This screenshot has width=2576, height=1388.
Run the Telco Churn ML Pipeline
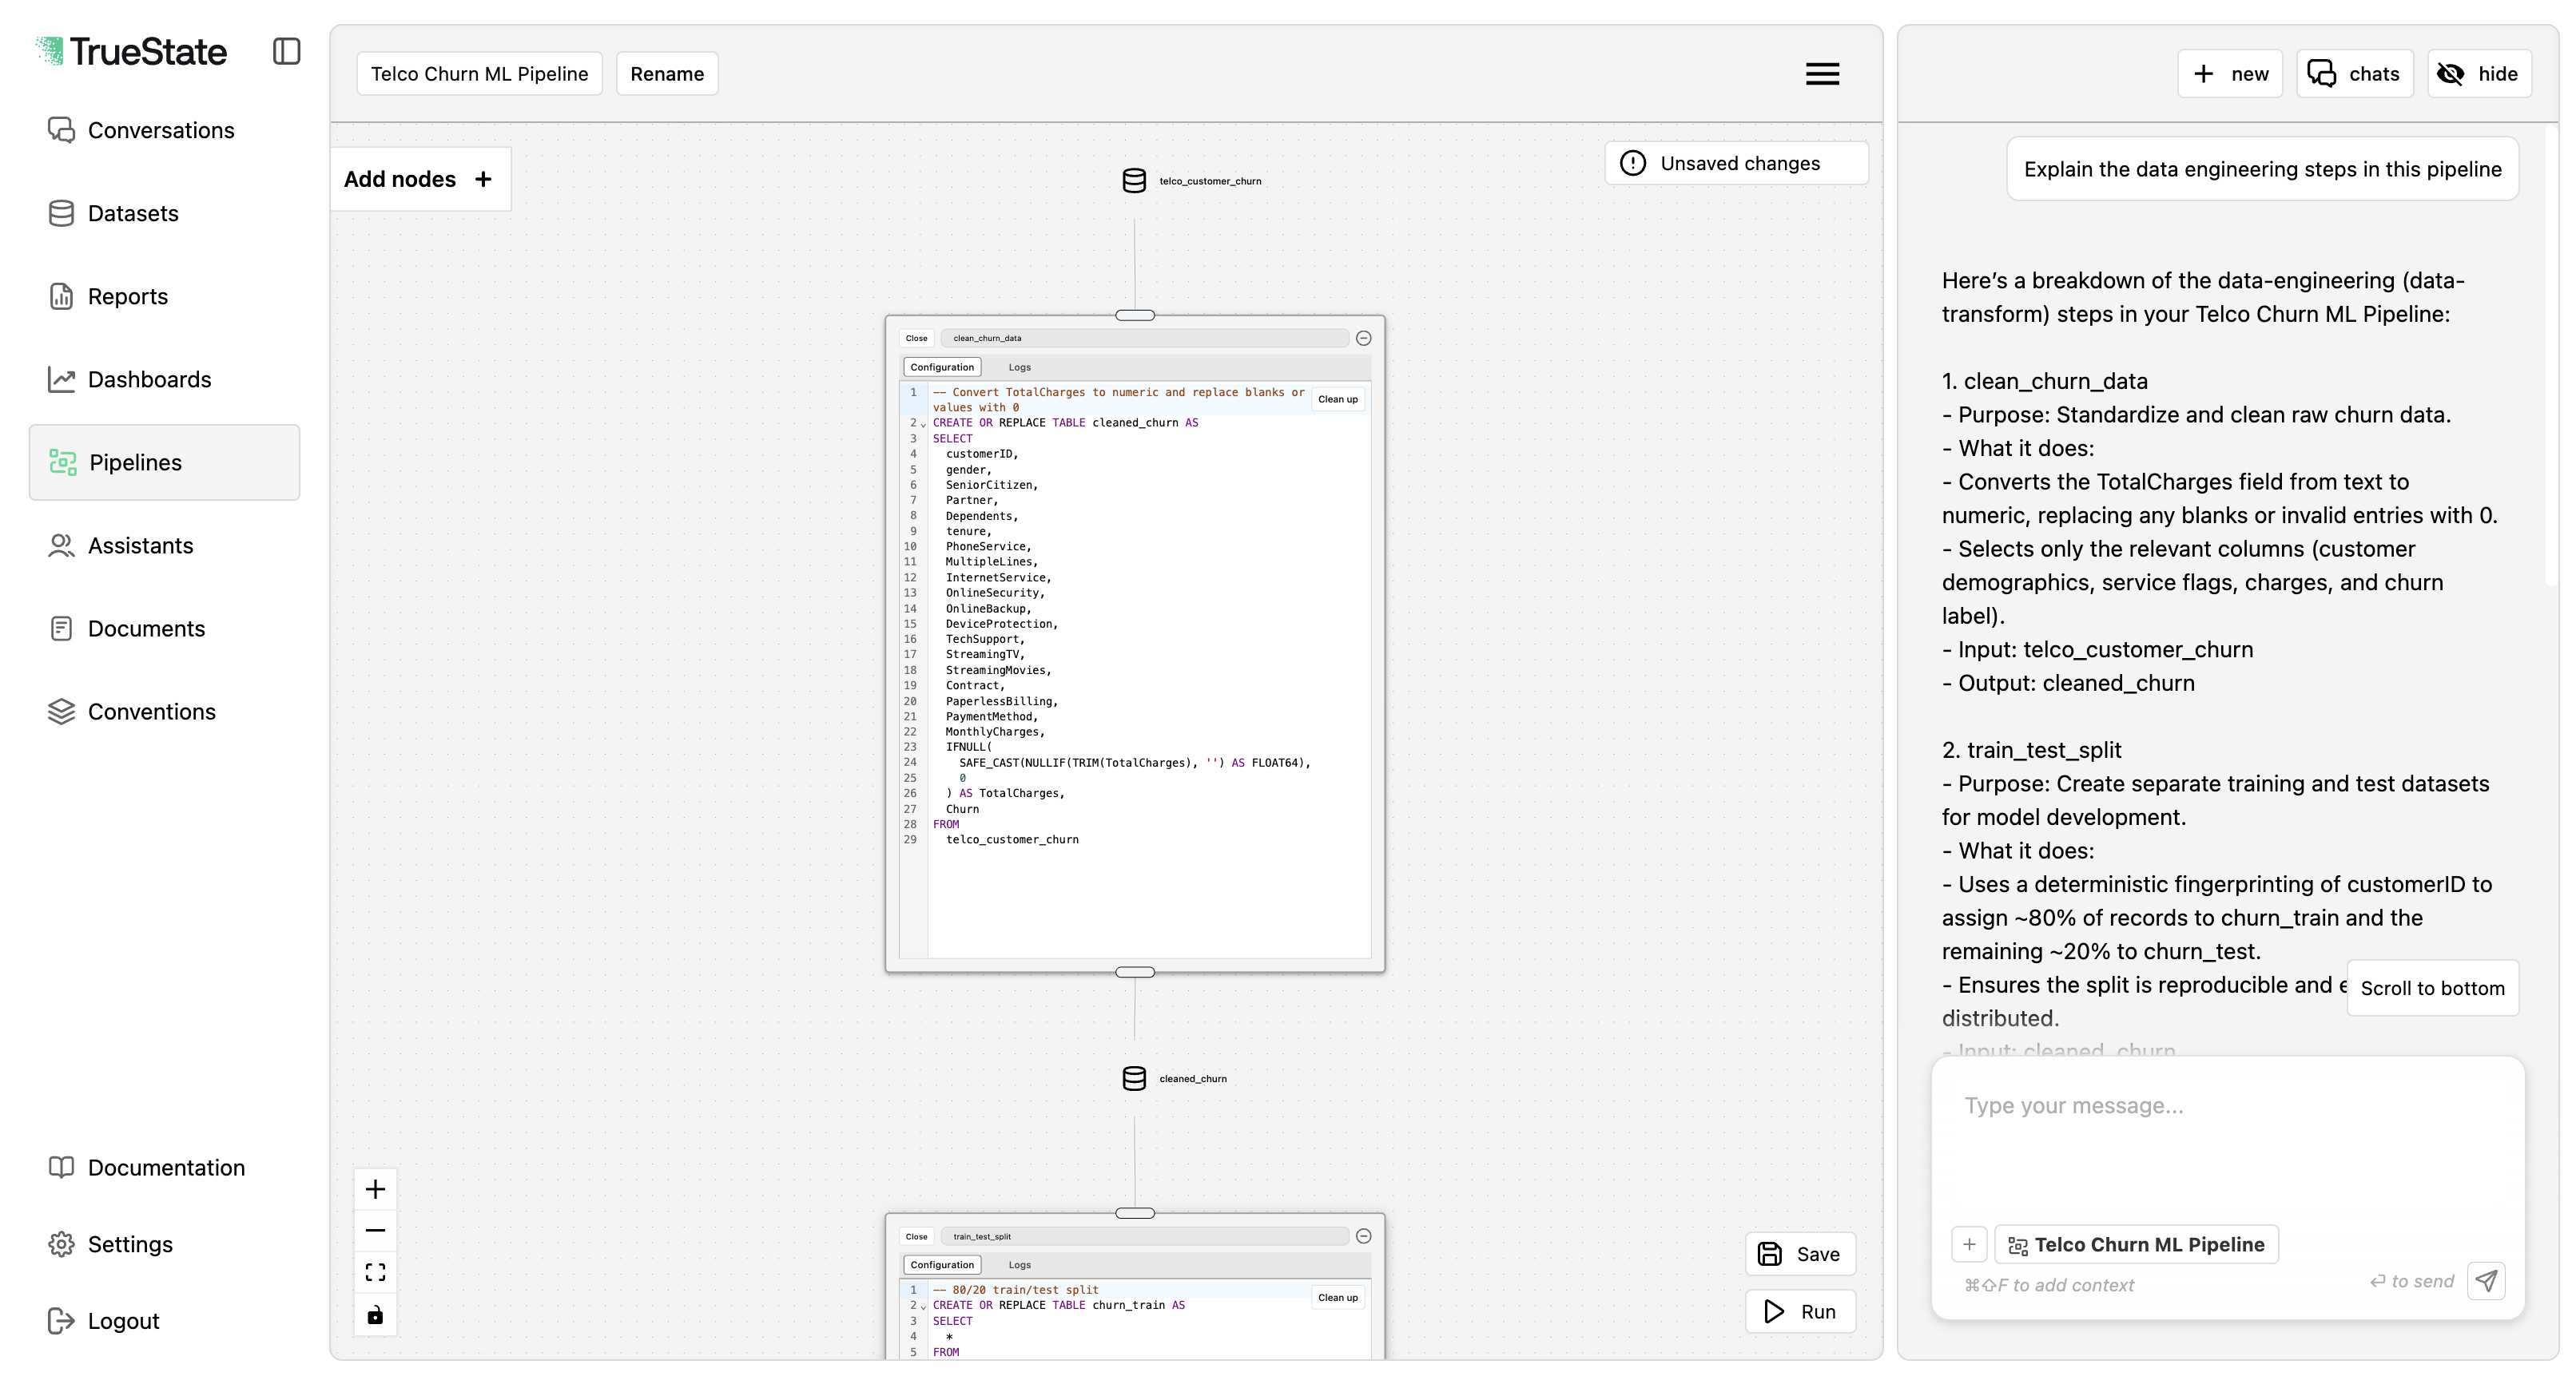coord(1801,1311)
